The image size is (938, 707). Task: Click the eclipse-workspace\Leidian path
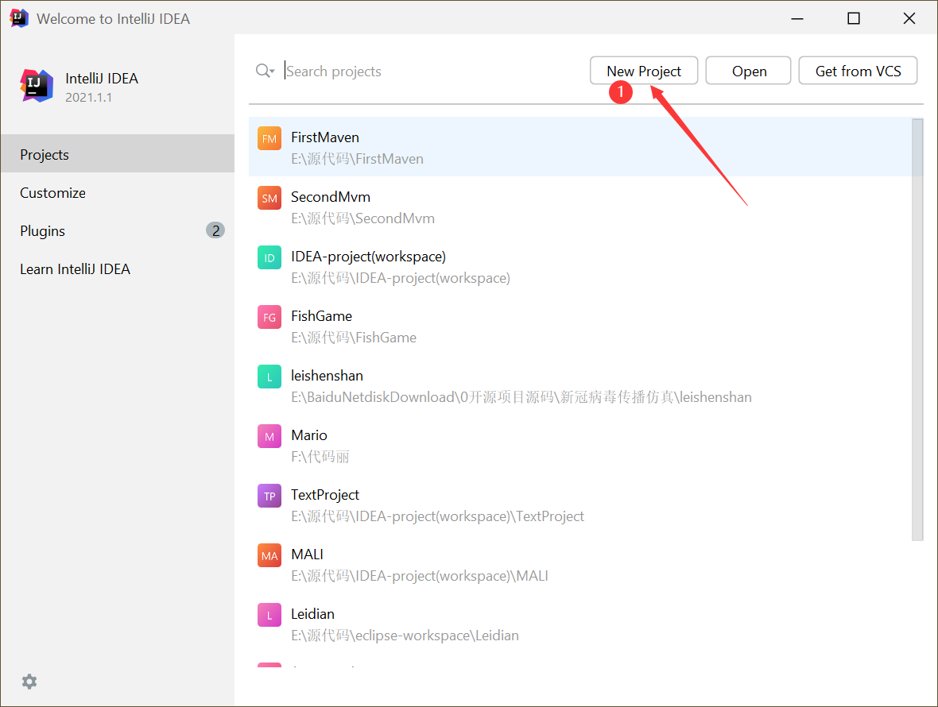coord(405,636)
